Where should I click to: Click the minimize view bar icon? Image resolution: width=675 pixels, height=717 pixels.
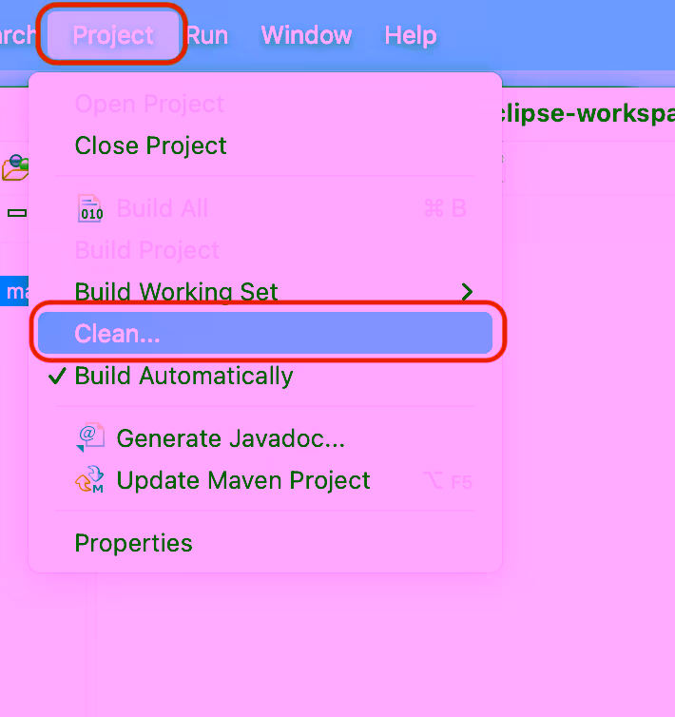pyautogui.click(x=16, y=213)
